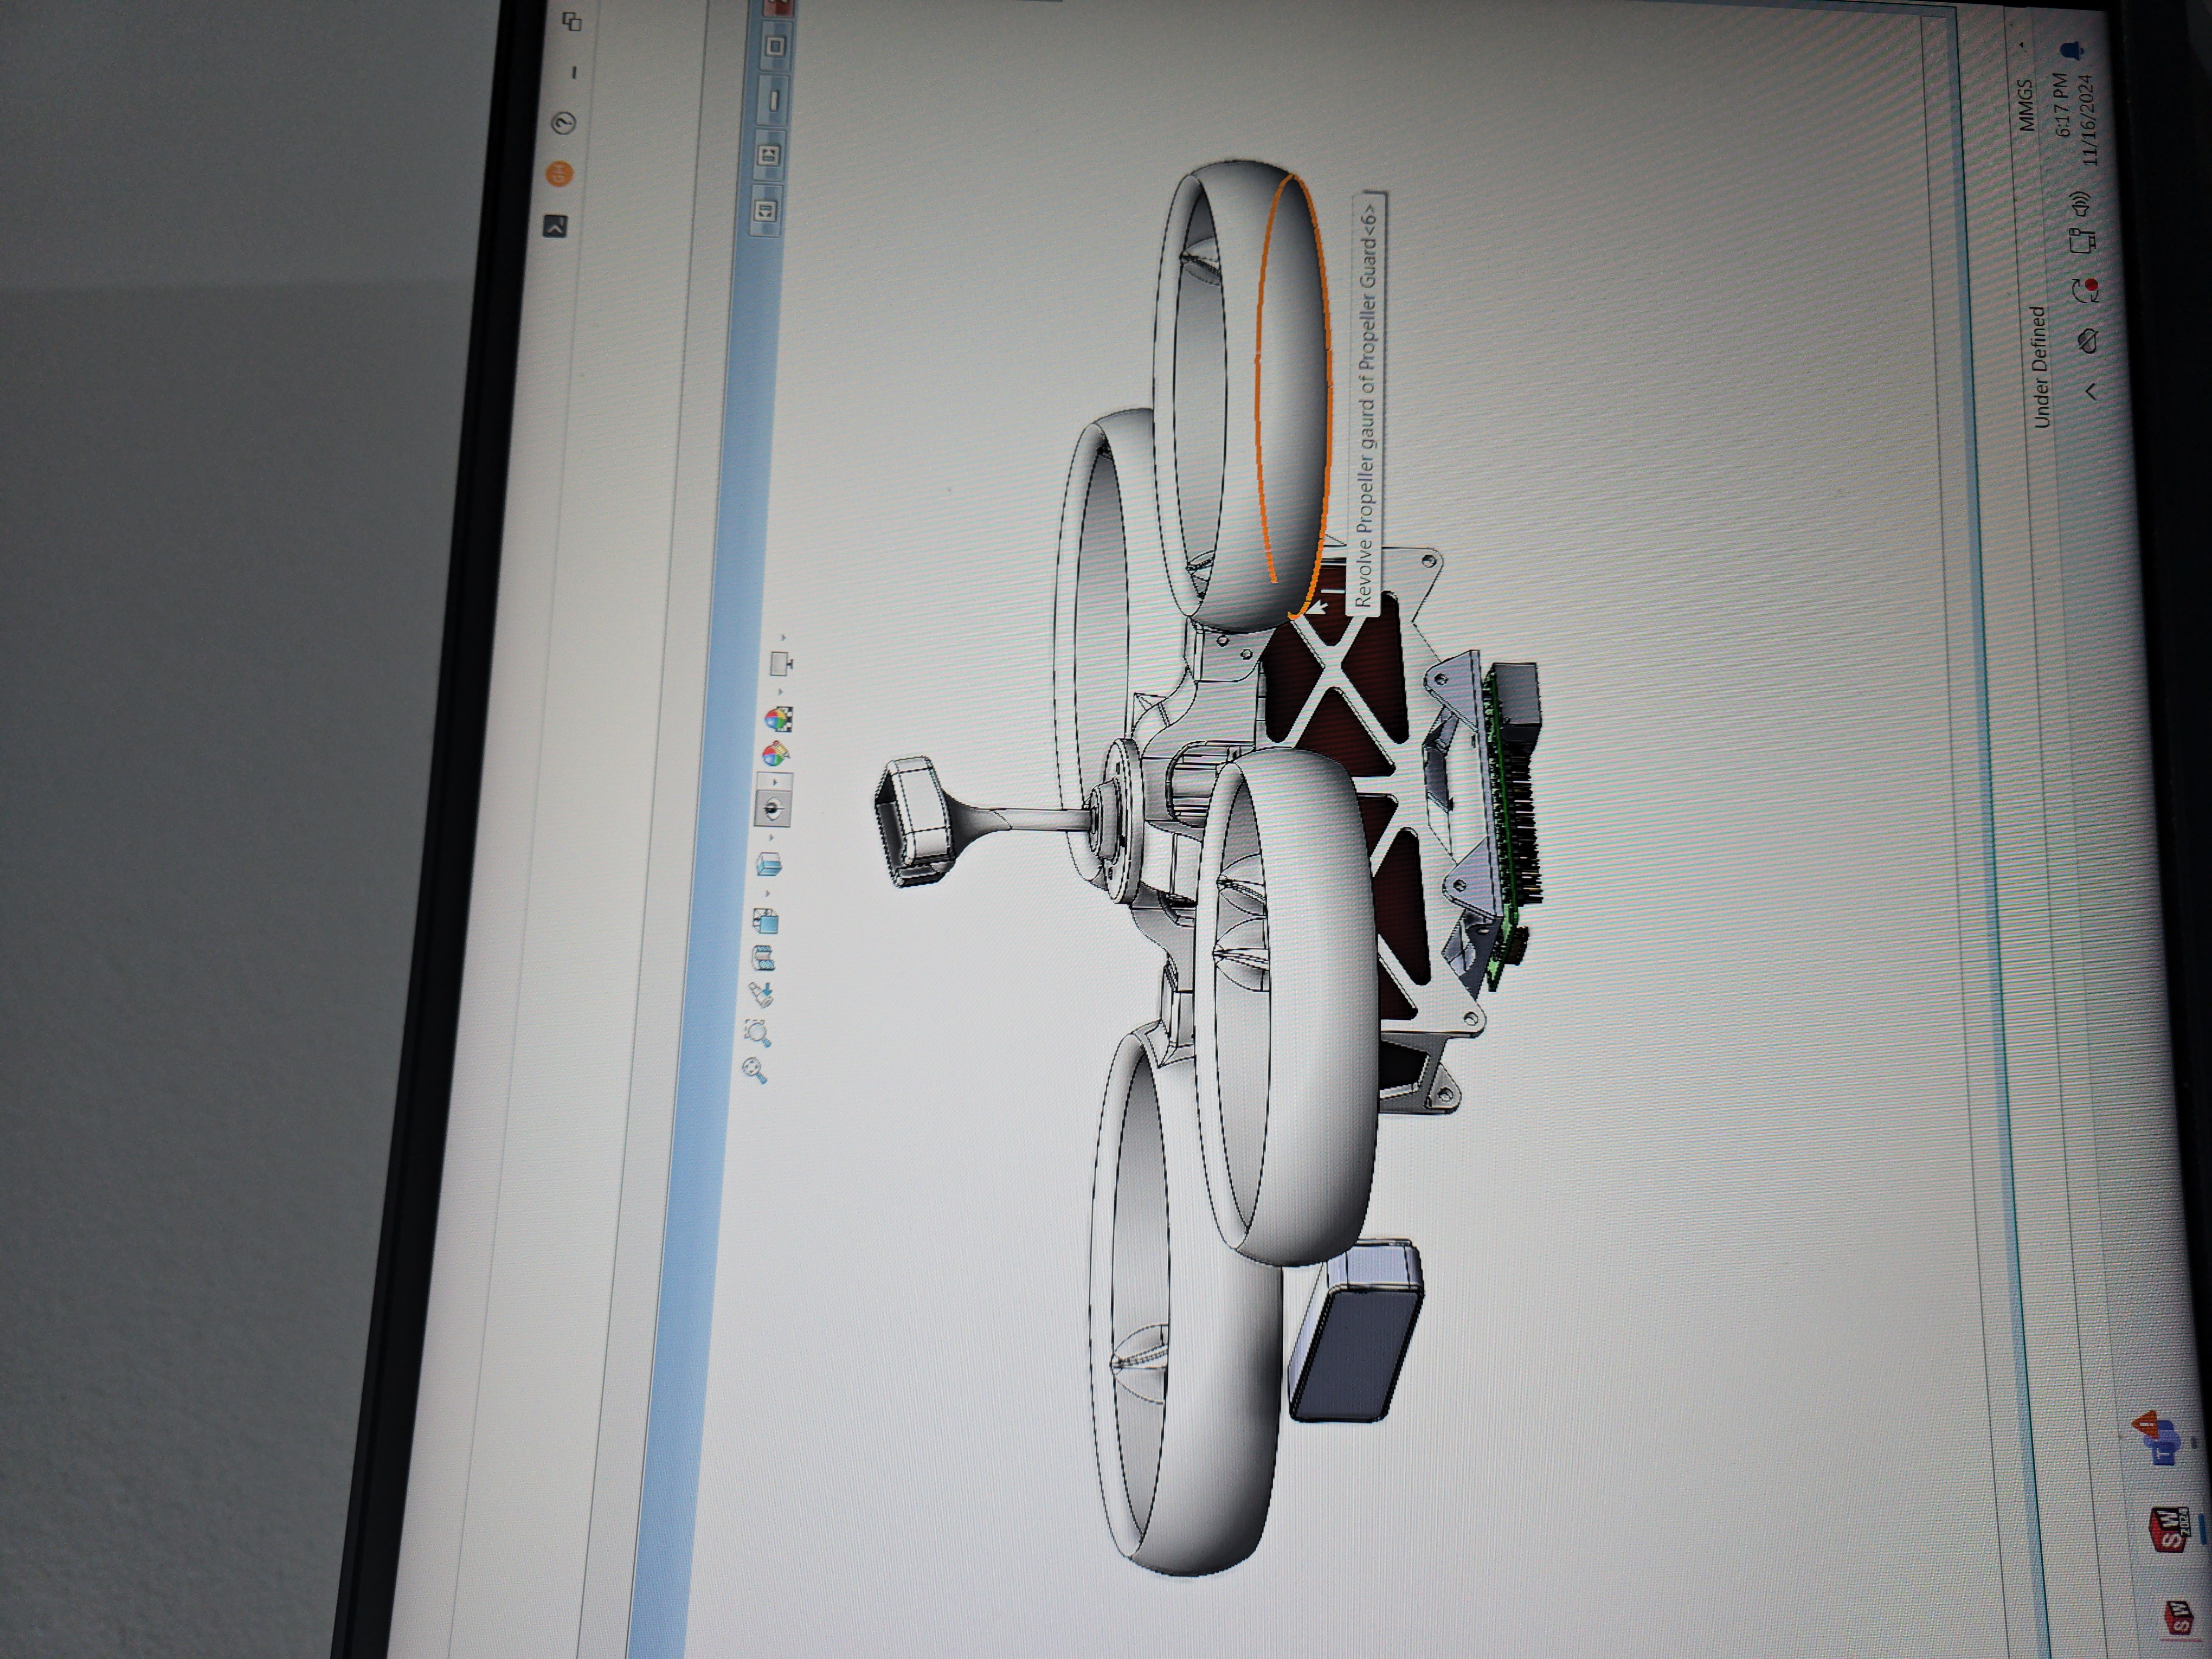Click the expand-panel icon left of document minimize

pos(769,155)
